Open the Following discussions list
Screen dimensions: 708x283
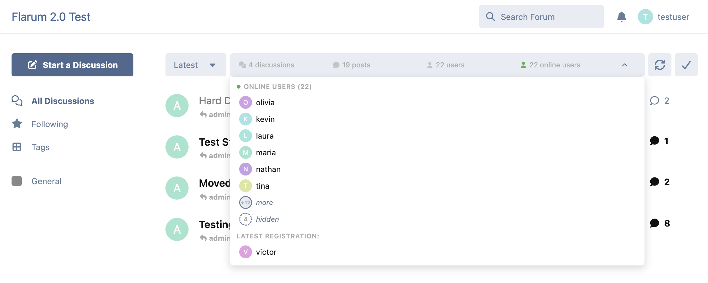coord(50,124)
